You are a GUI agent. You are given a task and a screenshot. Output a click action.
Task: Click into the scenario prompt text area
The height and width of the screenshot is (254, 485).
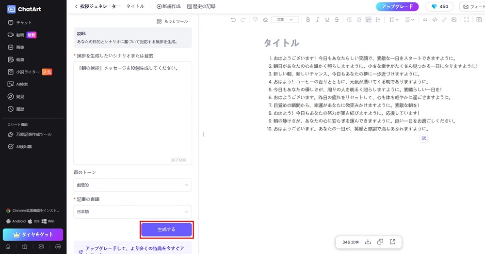[x=132, y=111]
